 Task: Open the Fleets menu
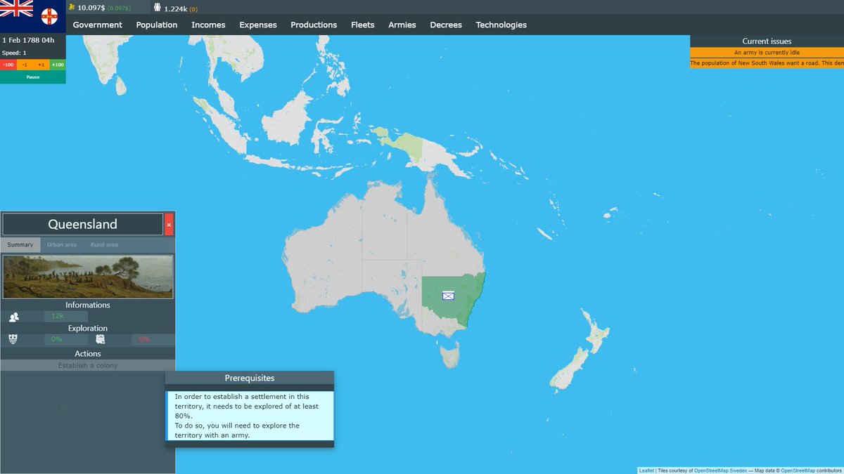(363, 25)
